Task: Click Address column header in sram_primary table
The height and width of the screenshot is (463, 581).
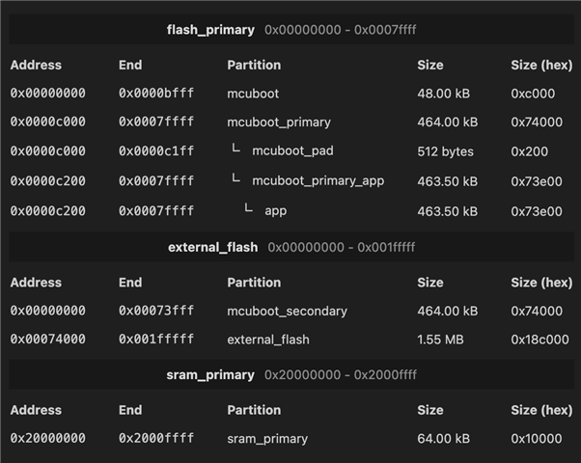Action: pyautogui.click(x=36, y=410)
